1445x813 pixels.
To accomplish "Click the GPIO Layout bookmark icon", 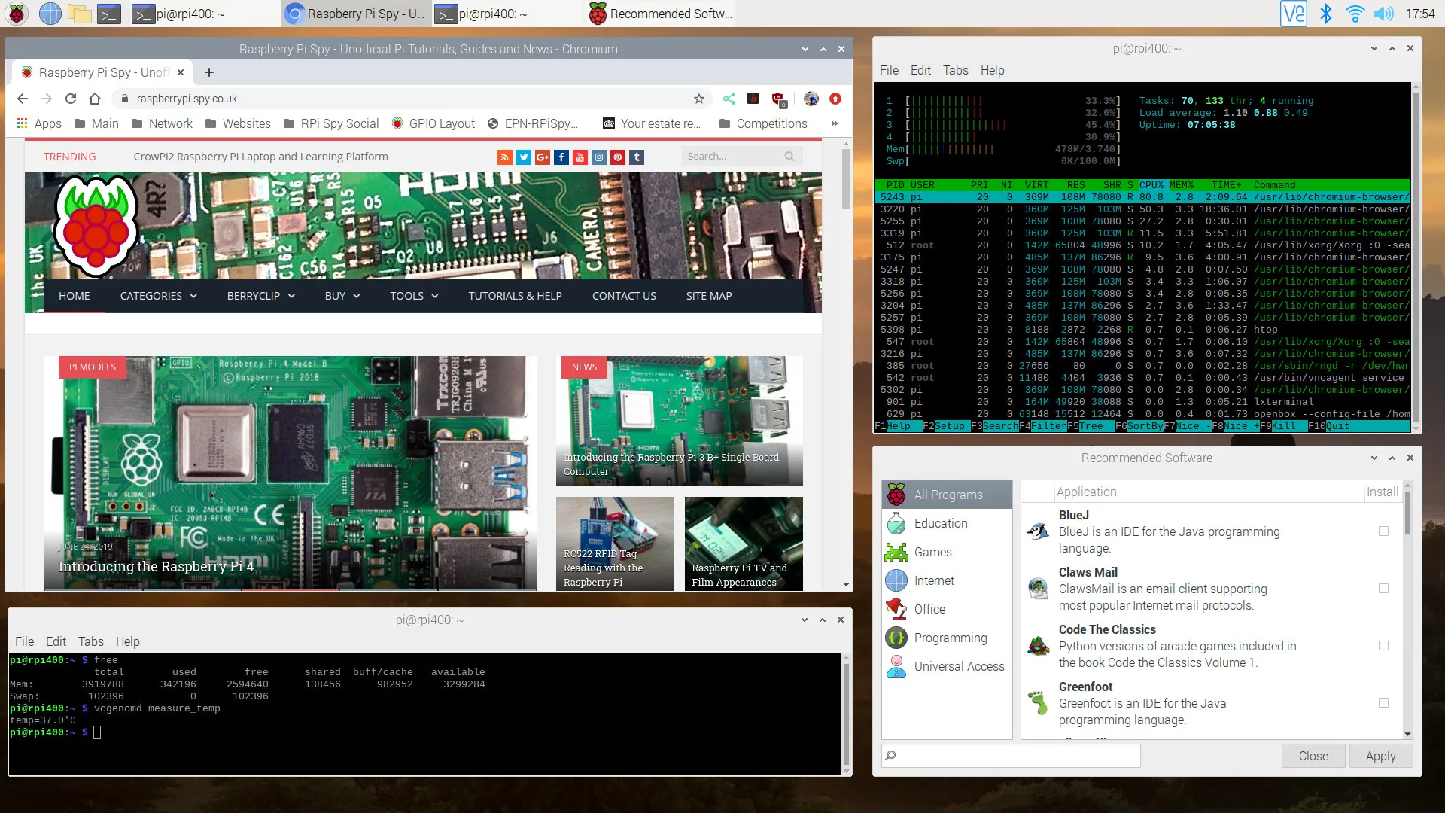I will tap(400, 123).
